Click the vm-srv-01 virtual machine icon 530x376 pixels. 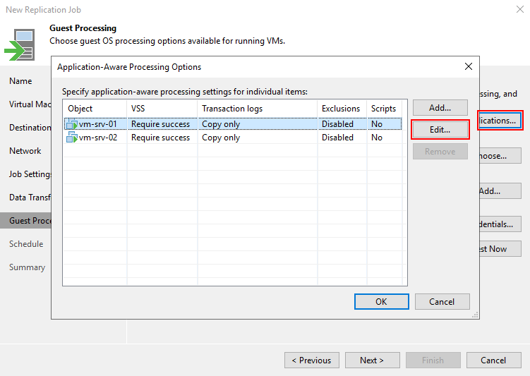pos(71,124)
